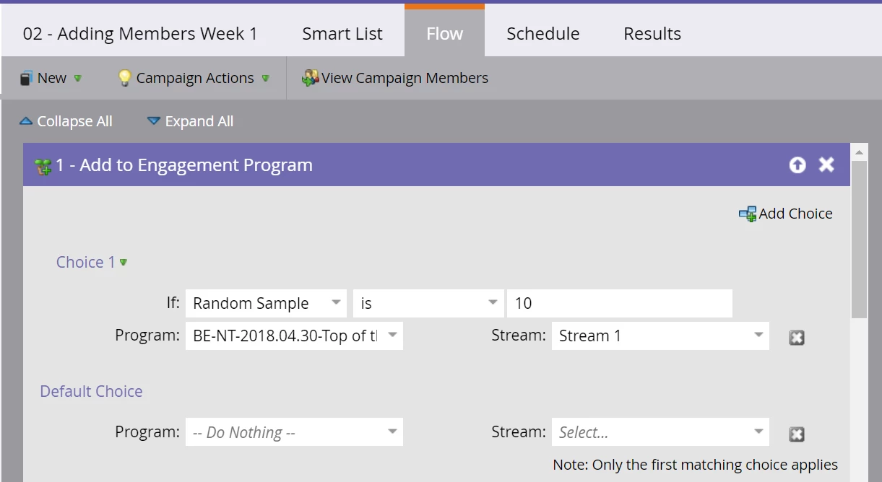
Task: Delete the Default Choice row X icon
Action: pos(796,434)
